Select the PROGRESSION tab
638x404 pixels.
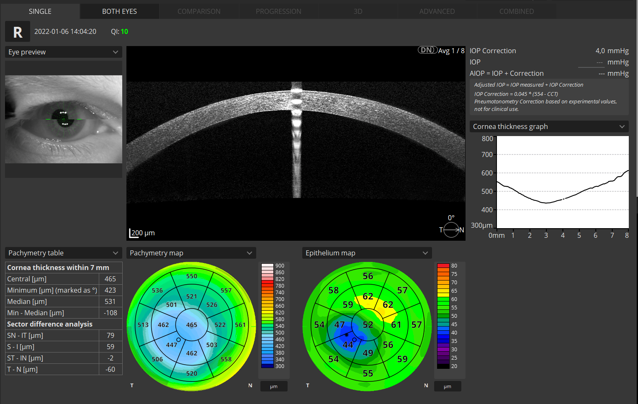coord(278,11)
